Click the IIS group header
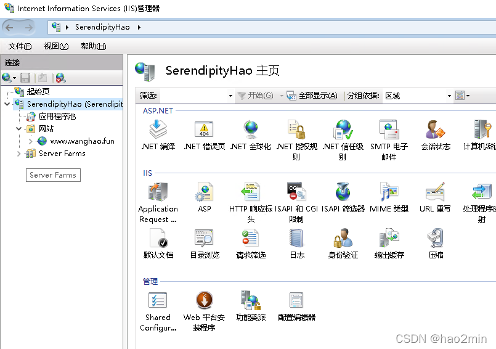 pos(147,173)
